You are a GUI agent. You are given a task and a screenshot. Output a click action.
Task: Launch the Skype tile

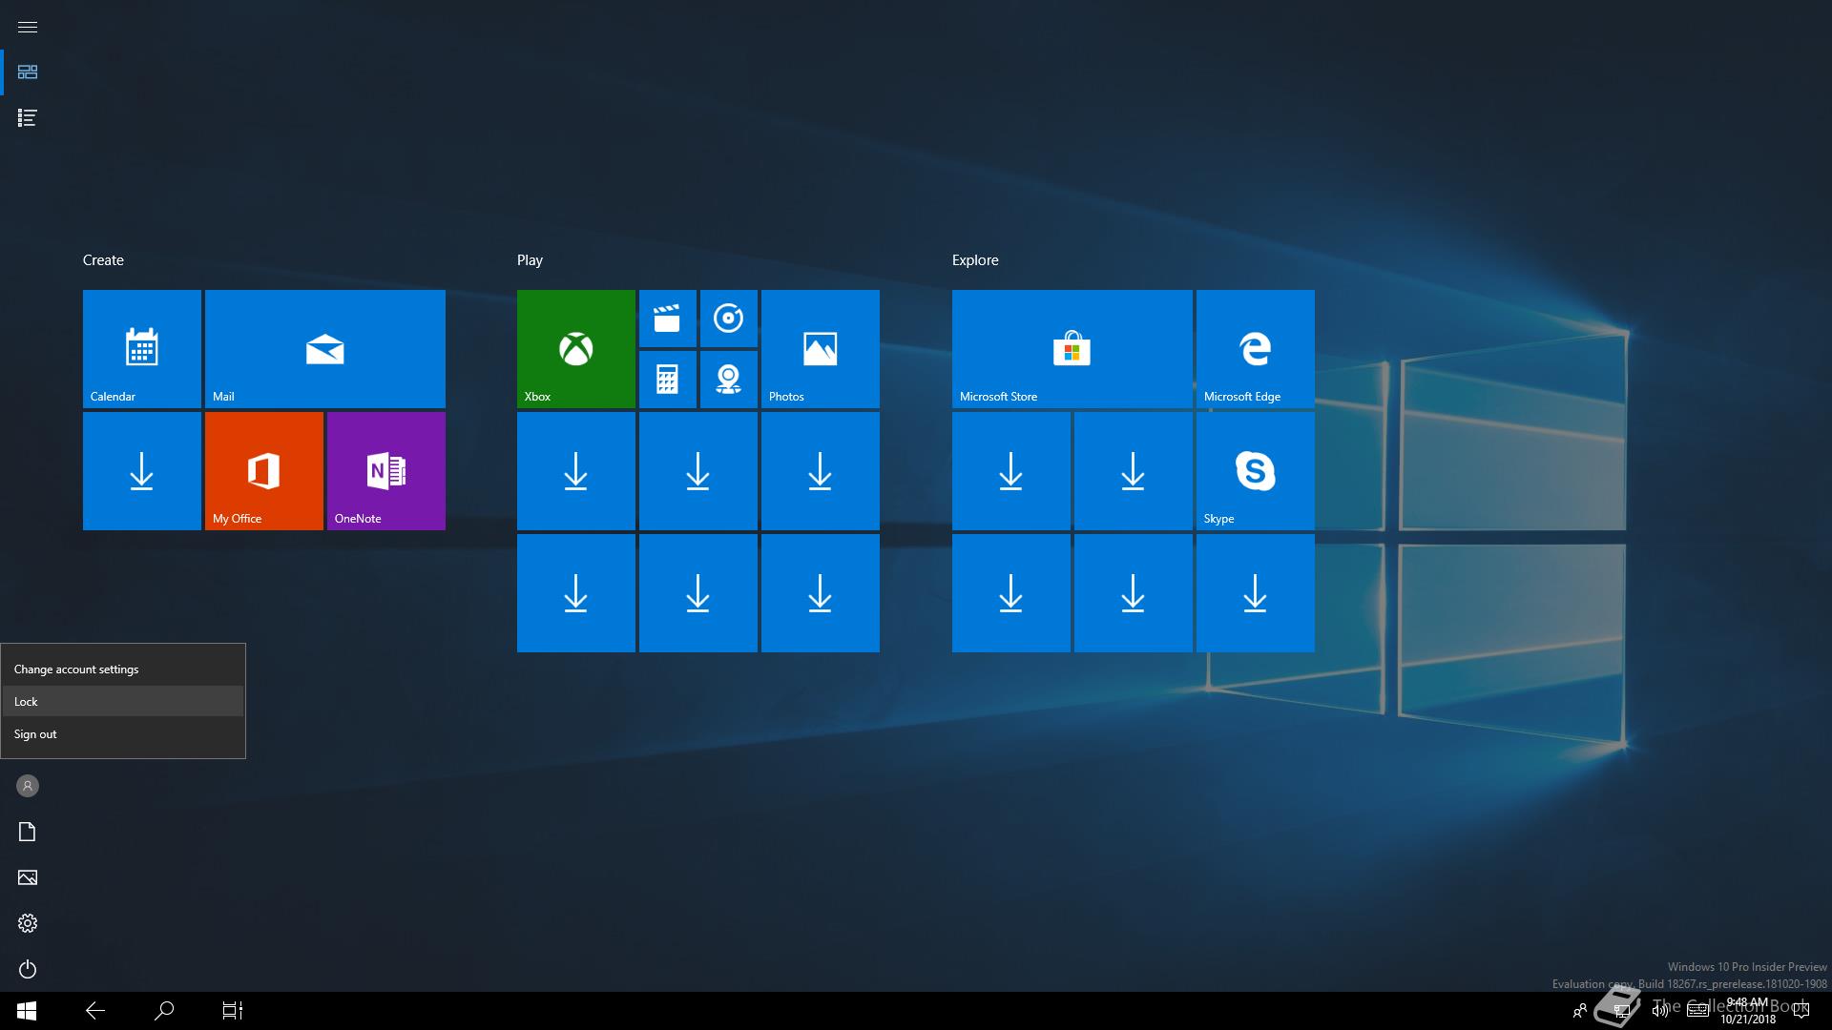click(1256, 471)
